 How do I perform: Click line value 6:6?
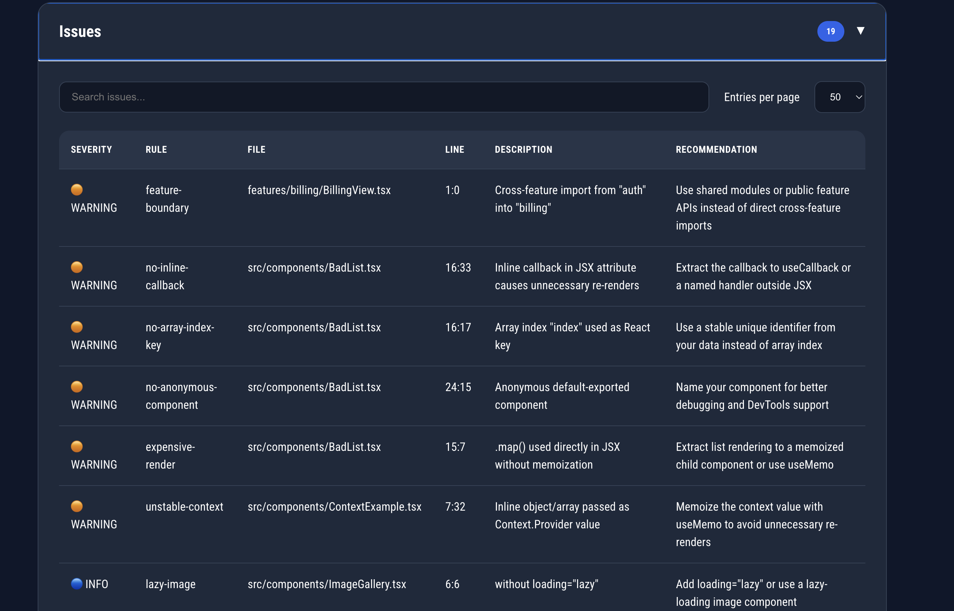click(452, 584)
